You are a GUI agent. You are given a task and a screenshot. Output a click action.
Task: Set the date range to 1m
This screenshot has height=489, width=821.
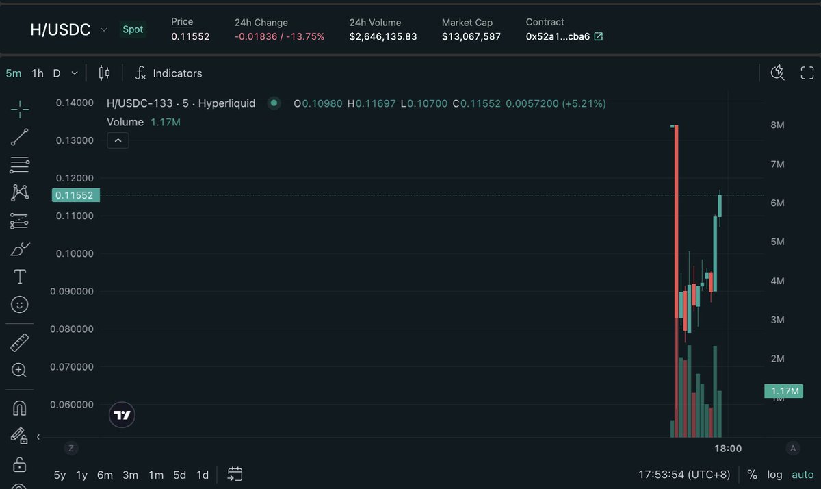tap(156, 475)
